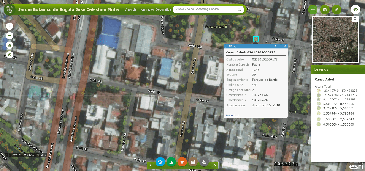Open the legend list widget
Viewport: 365px width, 171px height.
[x=313, y=9]
